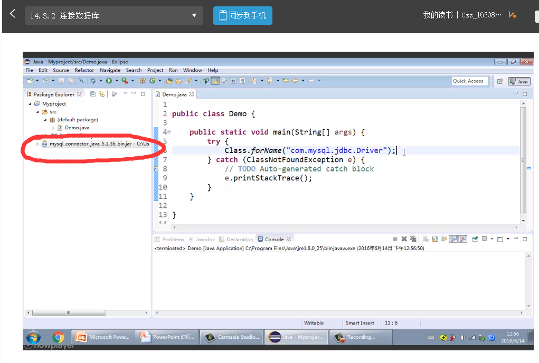539x363 pixels.
Task: Open the 14.3.2 连接数据库 chapter dropdown
Action: [114, 15]
